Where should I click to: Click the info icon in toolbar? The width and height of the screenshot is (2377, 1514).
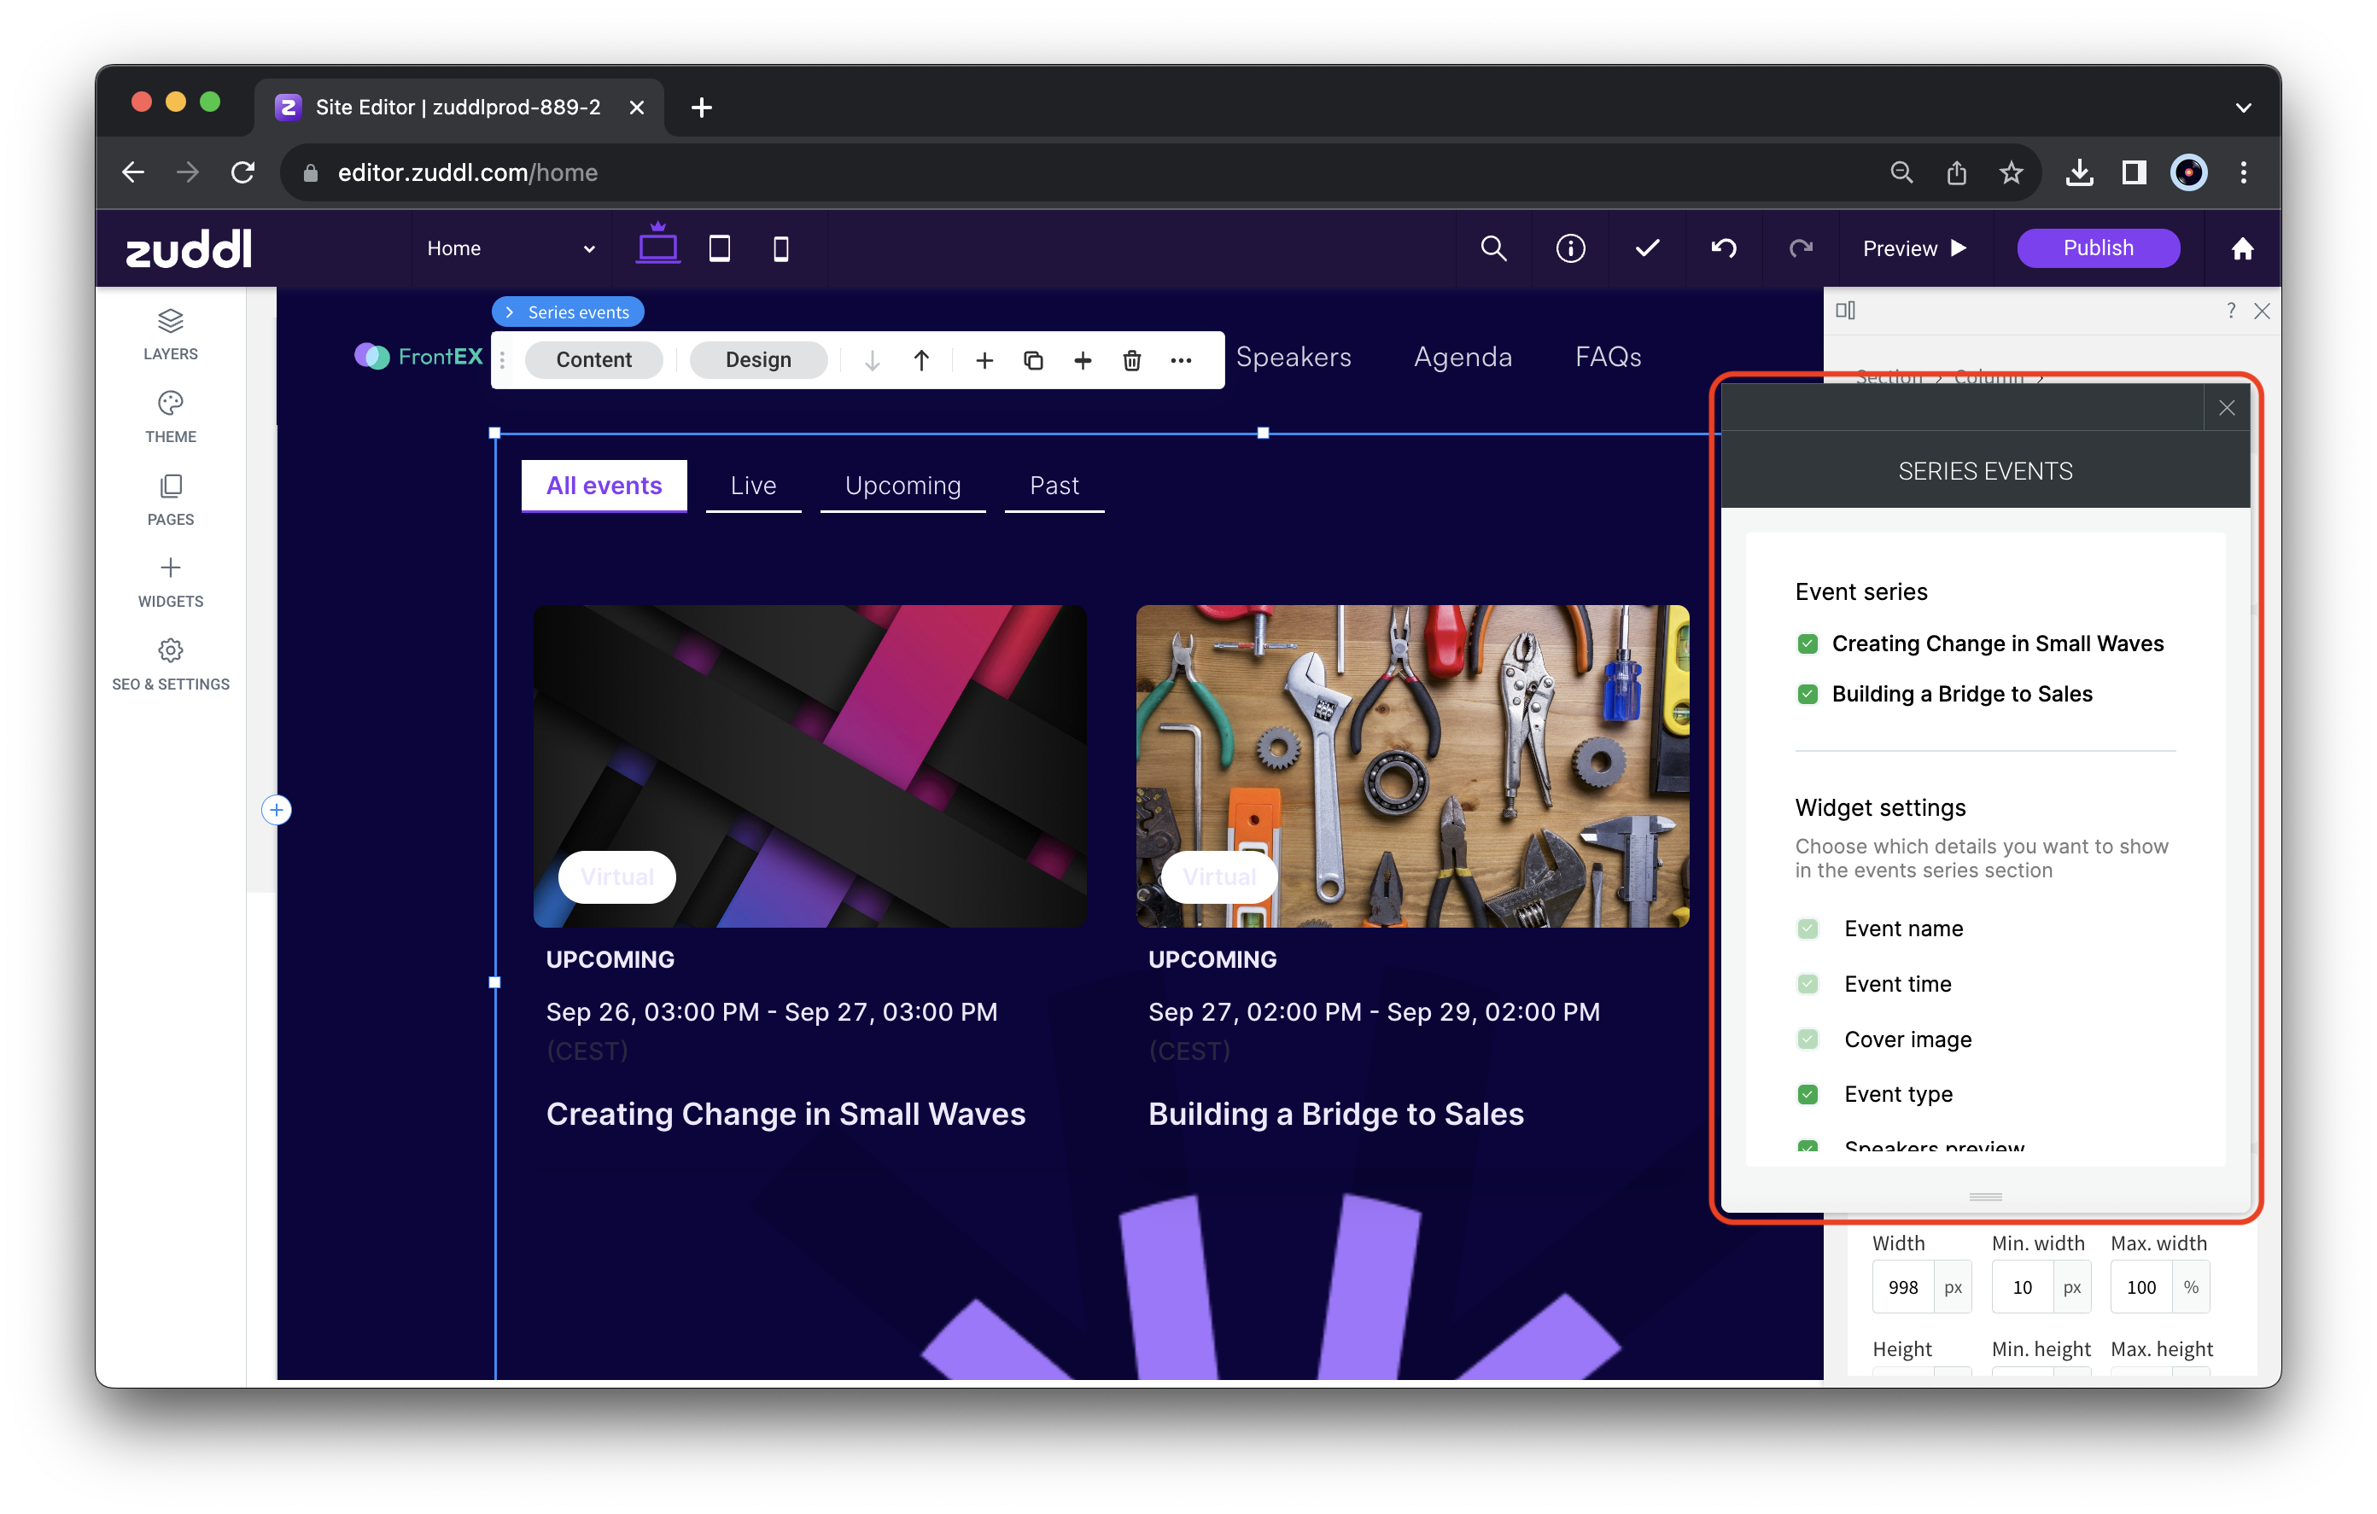(1571, 247)
